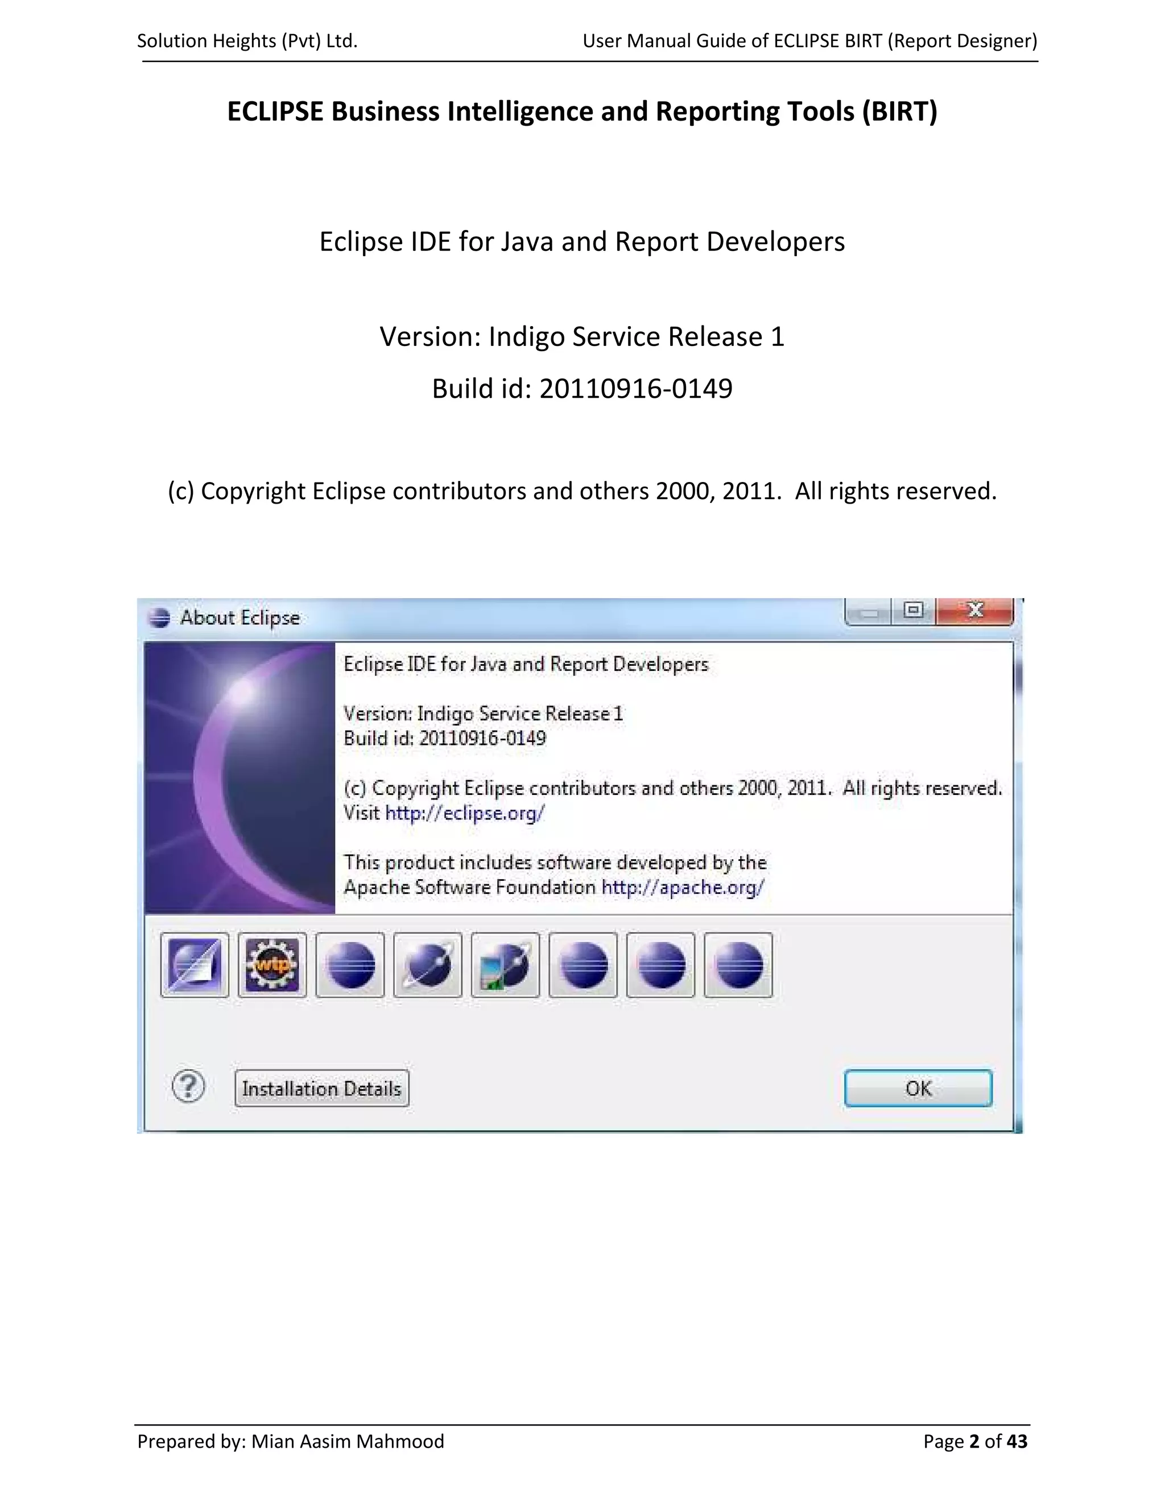Screen dimensions: 1165x1508
Task: Open the http://apache.org/ link
Action: tap(683, 887)
